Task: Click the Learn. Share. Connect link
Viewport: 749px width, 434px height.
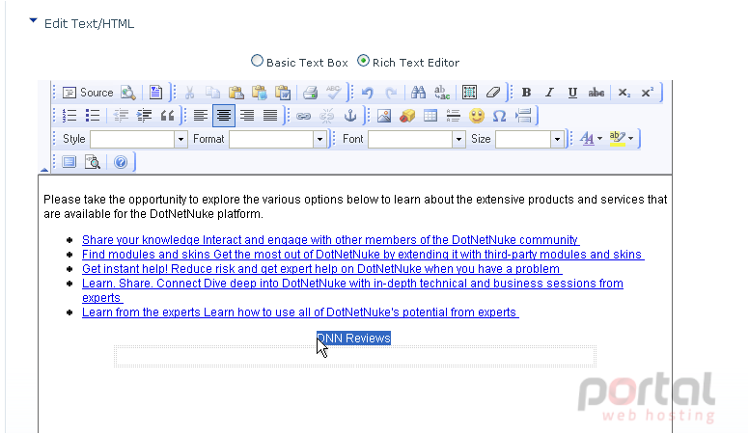Action: (x=352, y=290)
